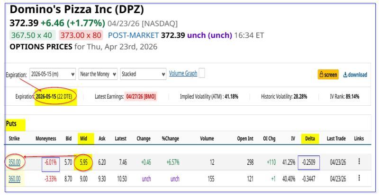
Task: Sort by the Strike column header
Action: [14, 139]
